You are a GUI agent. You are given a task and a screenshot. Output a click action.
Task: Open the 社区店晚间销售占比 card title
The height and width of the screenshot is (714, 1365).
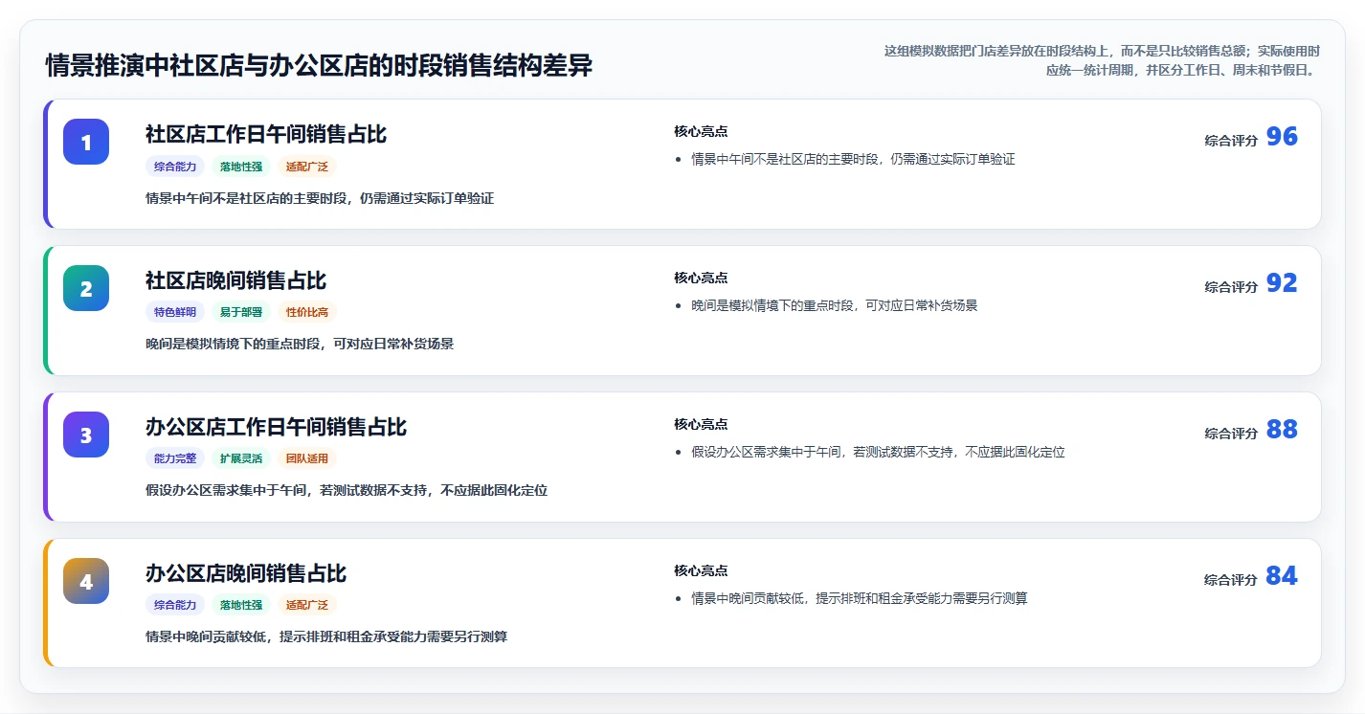[236, 280]
